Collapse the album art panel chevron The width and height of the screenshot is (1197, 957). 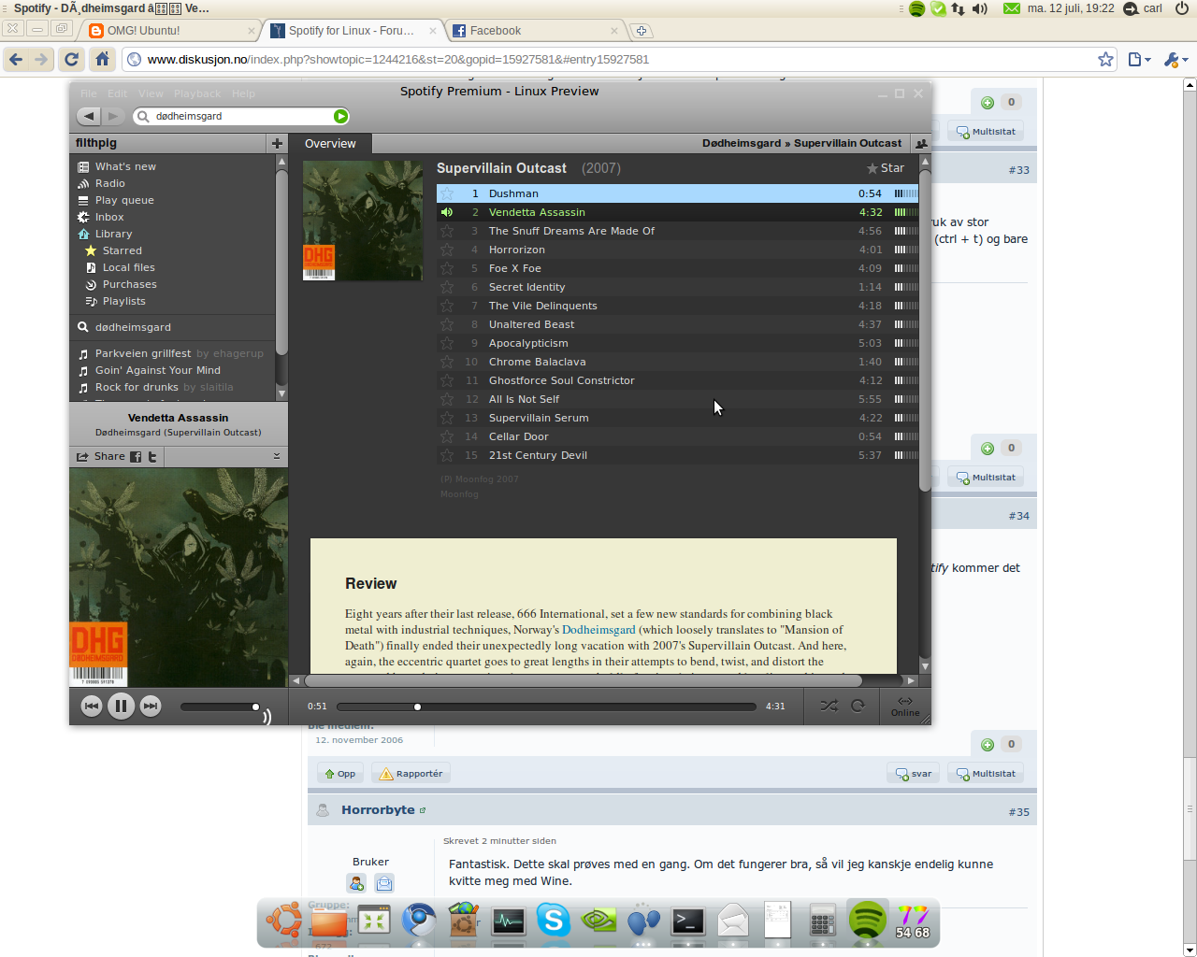click(x=277, y=456)
